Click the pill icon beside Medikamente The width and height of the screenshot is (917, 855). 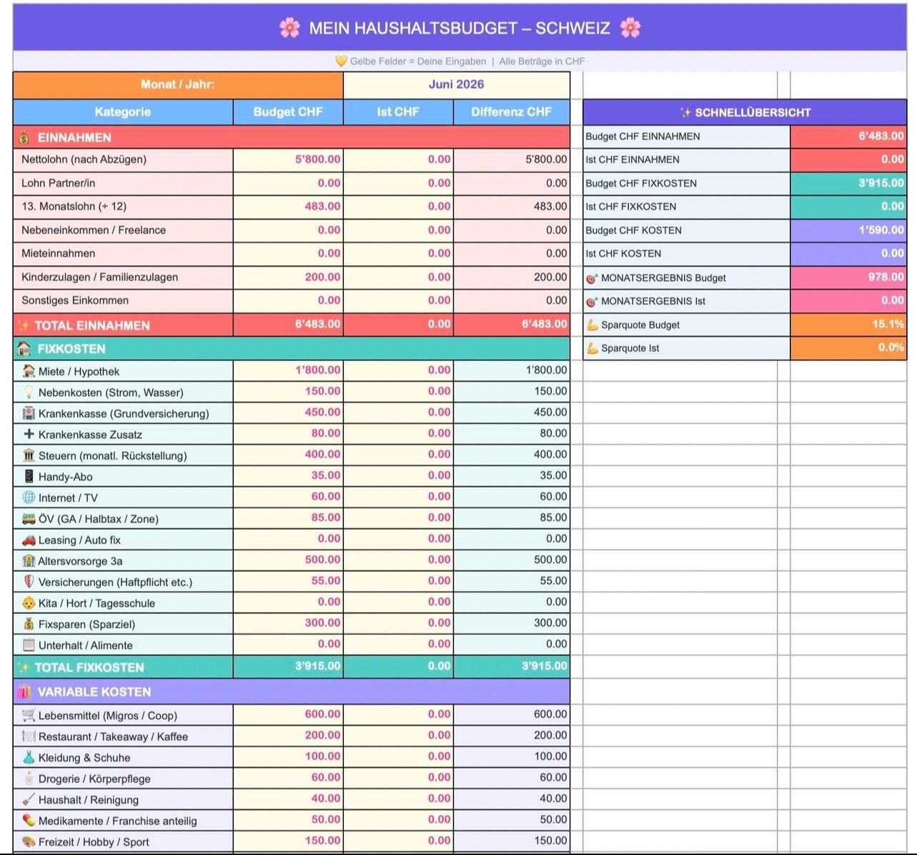pyautogui.click(x=29, y=821)
